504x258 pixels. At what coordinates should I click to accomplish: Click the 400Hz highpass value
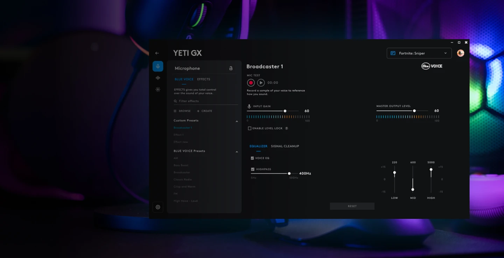pyautogui.click(x=305, y=173)
